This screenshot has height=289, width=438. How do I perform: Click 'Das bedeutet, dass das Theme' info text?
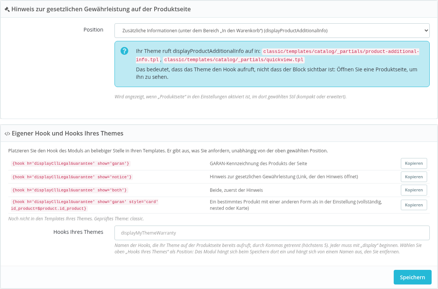pos(277,73)
